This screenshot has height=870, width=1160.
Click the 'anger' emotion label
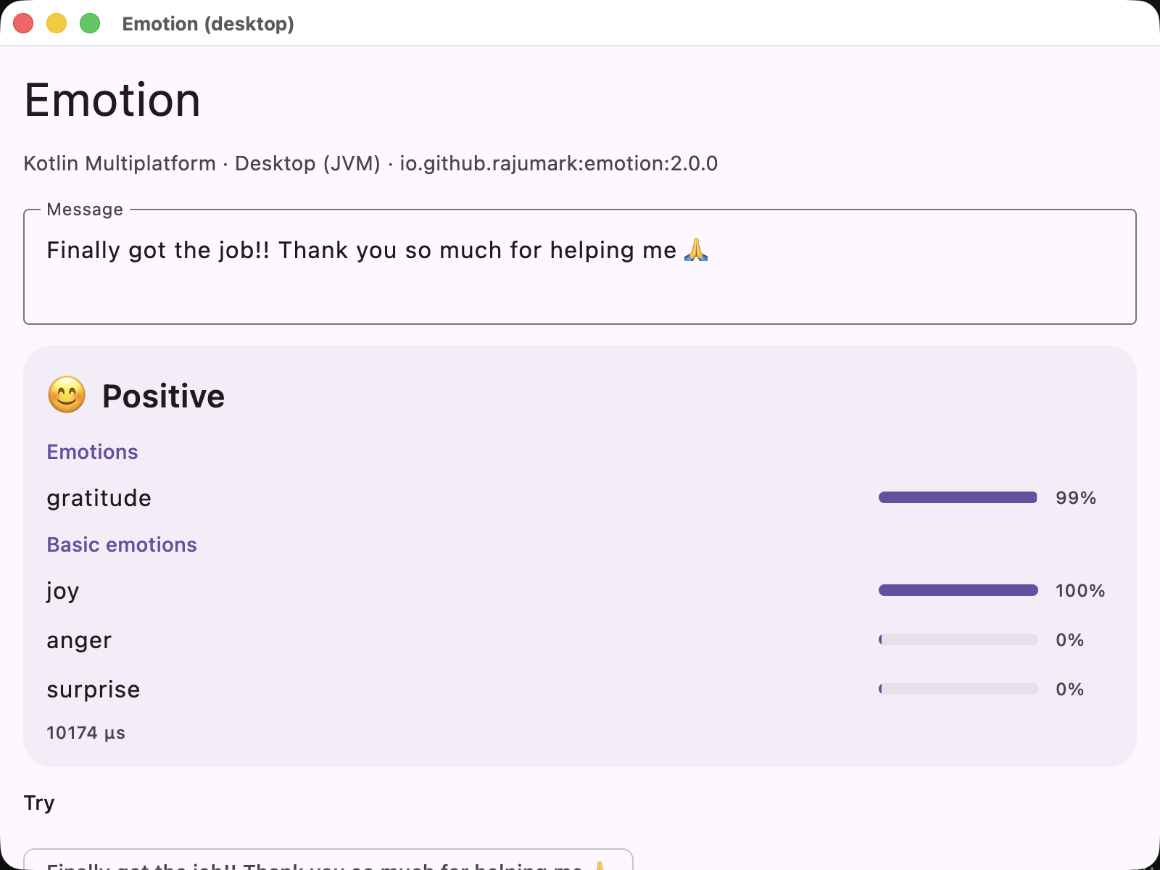[x=79, y=640]
